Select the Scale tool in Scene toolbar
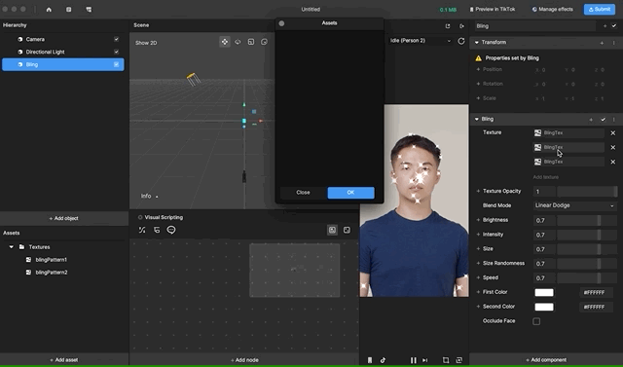623x367 pixels. coord(251,42)
